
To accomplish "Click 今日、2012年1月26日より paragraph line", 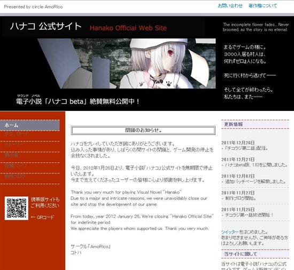I will pos(142,168).
